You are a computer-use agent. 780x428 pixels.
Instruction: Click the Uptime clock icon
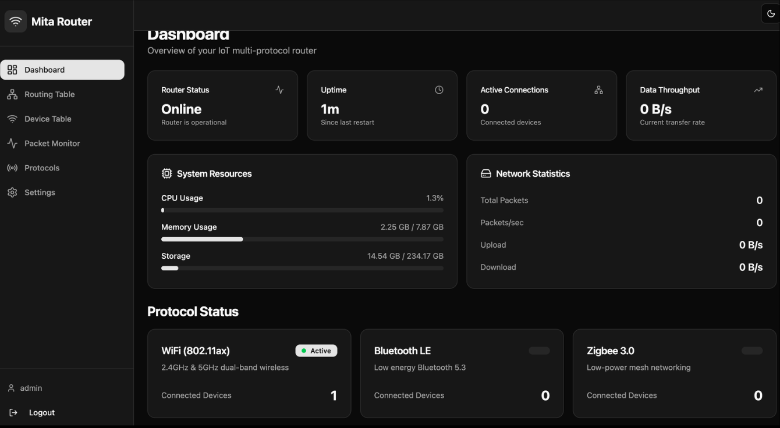[x=439, y=90]
